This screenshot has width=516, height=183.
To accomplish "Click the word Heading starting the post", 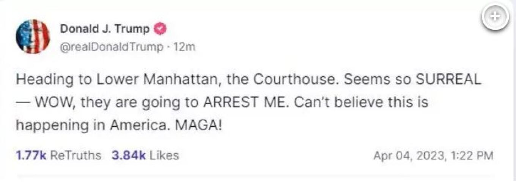I will (39, 80).
